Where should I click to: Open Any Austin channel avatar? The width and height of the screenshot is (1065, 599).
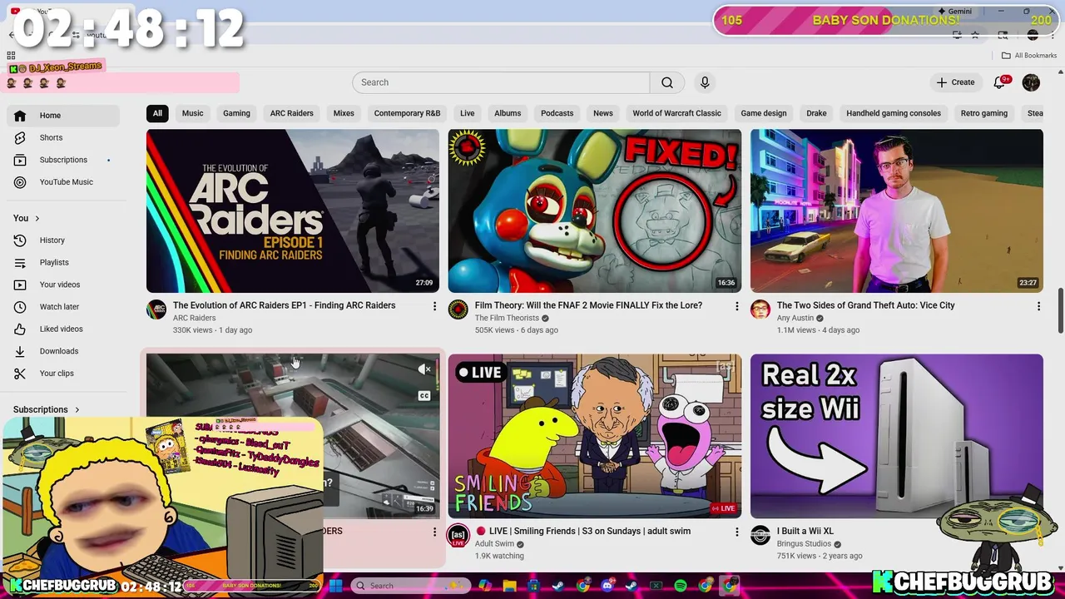click(x=760, y=310)
